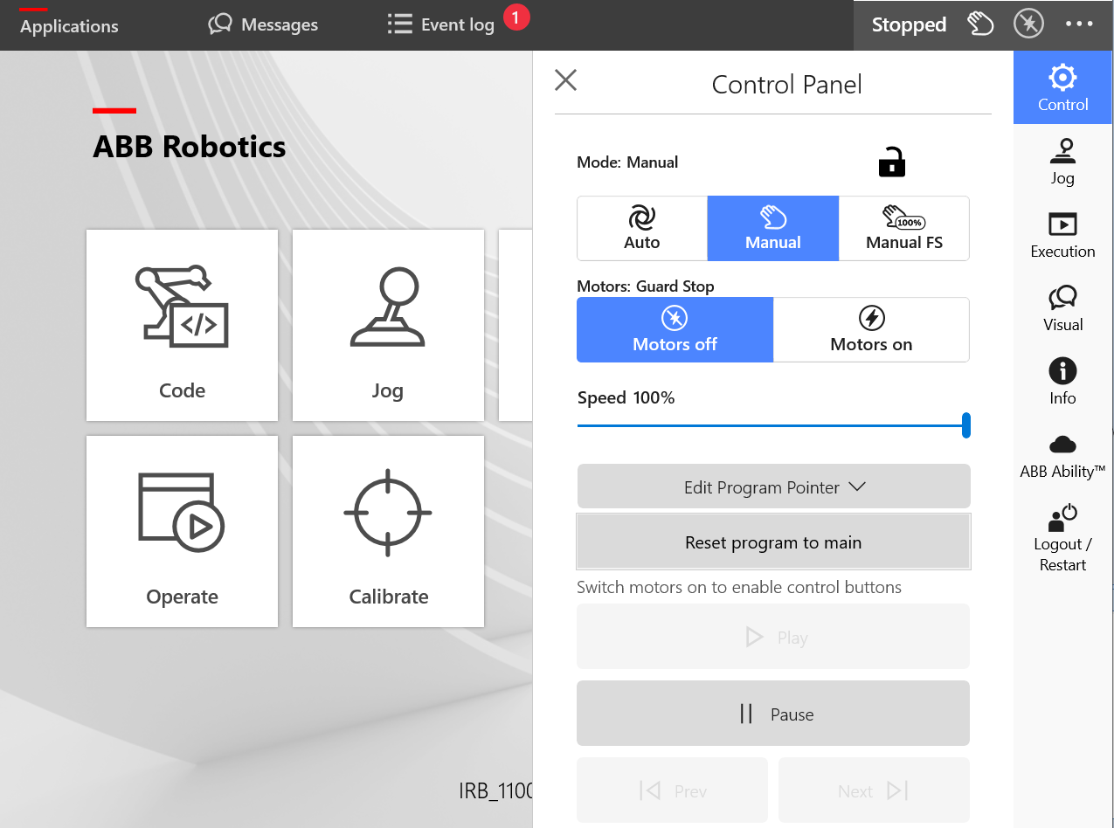Screen dimensions: 1114x828
Task: Click the manual mode hand icon in status bar
Action: (x=980, y=24)
